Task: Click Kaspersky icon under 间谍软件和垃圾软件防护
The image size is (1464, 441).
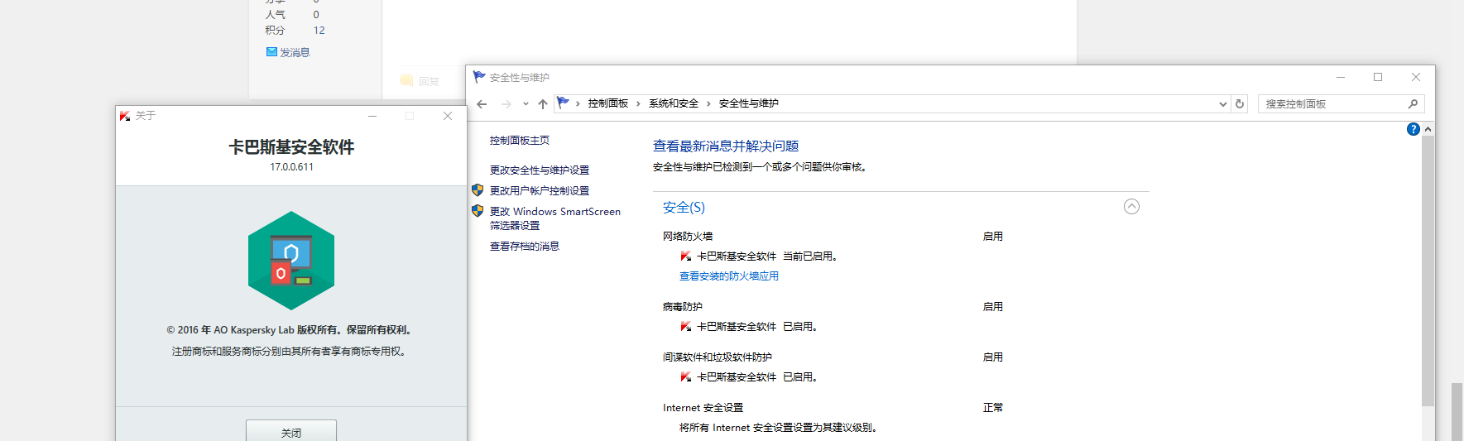Action: click(x=685, y=377)
